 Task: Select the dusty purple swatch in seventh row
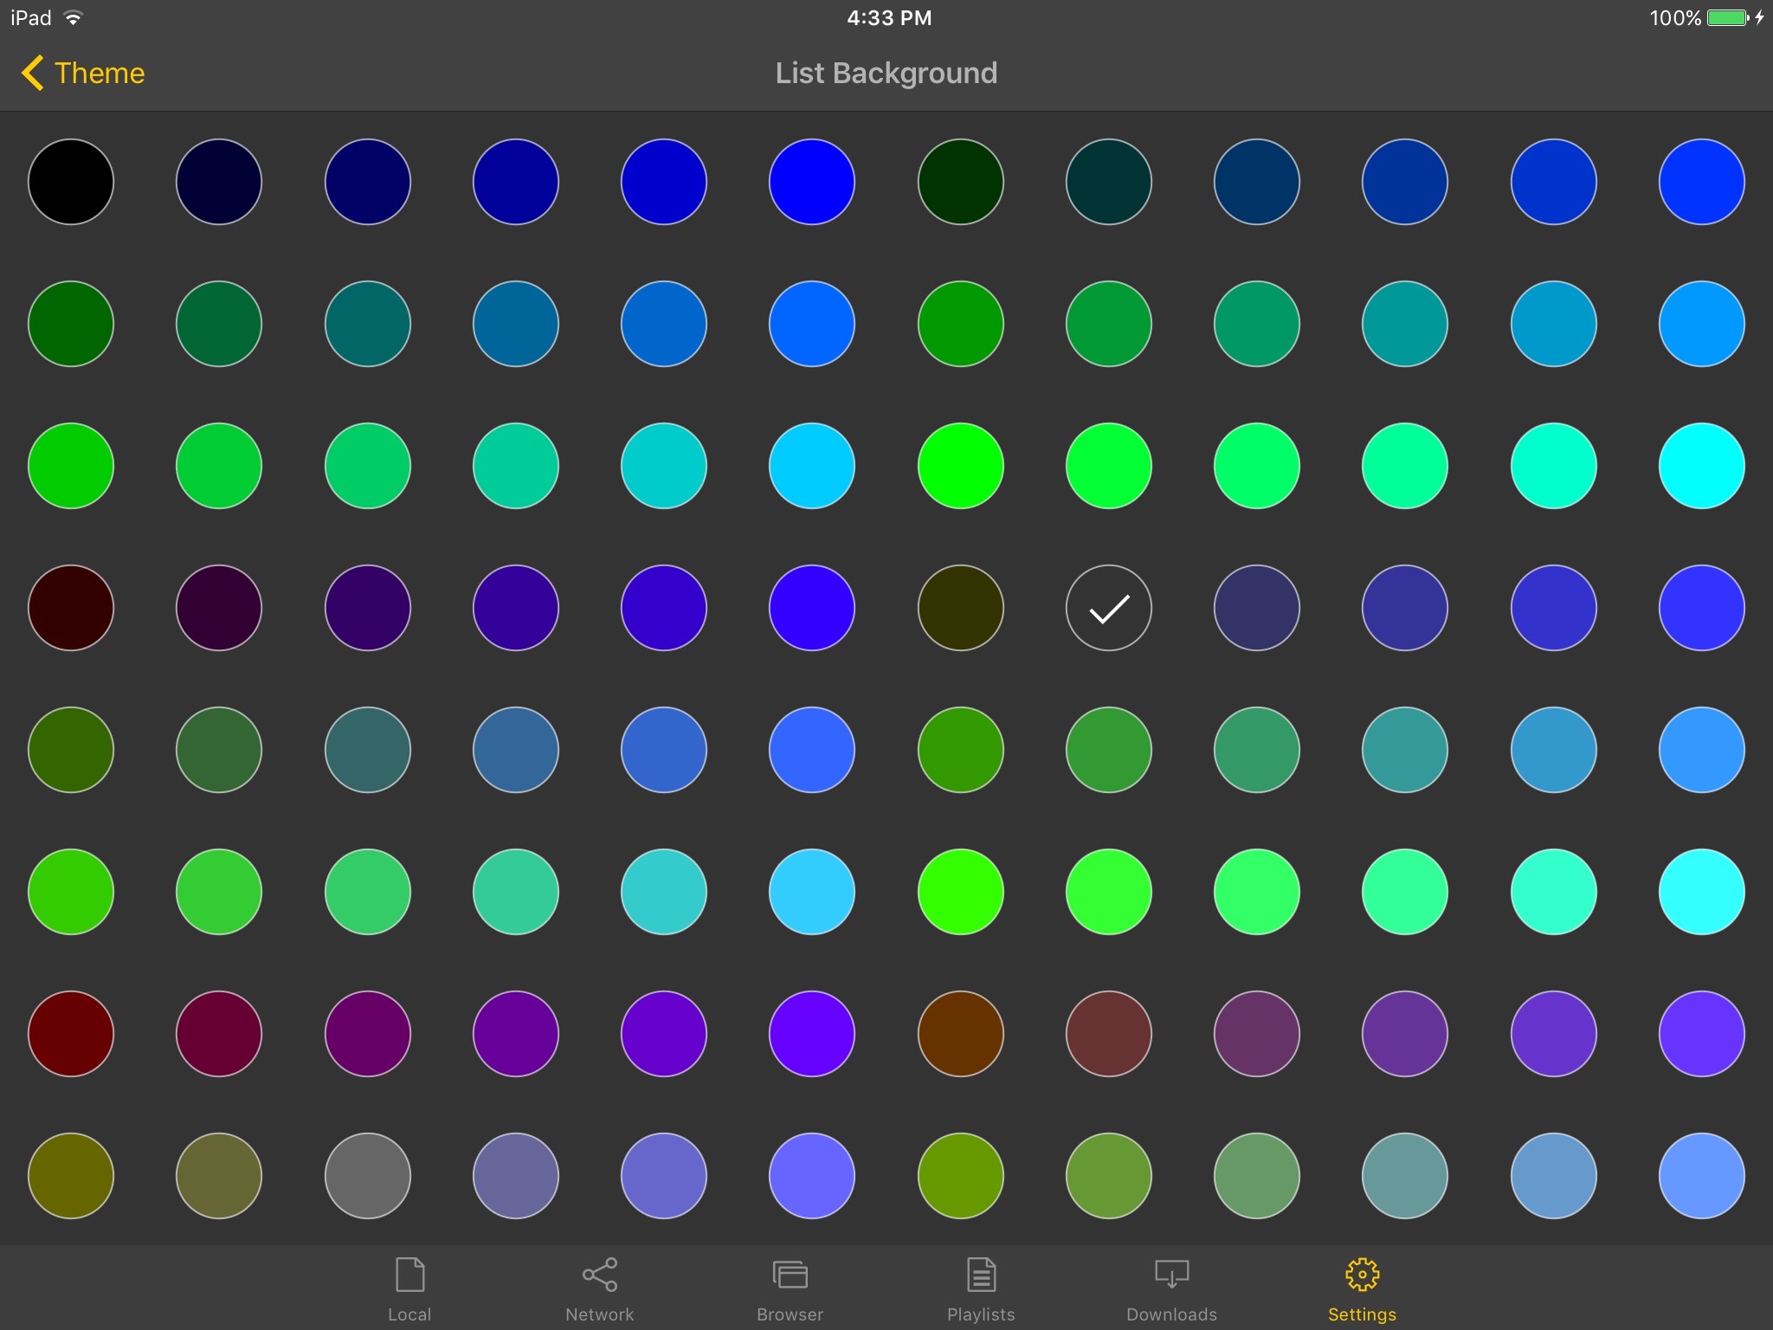pyautogui.click(x=1257, y=1034)
